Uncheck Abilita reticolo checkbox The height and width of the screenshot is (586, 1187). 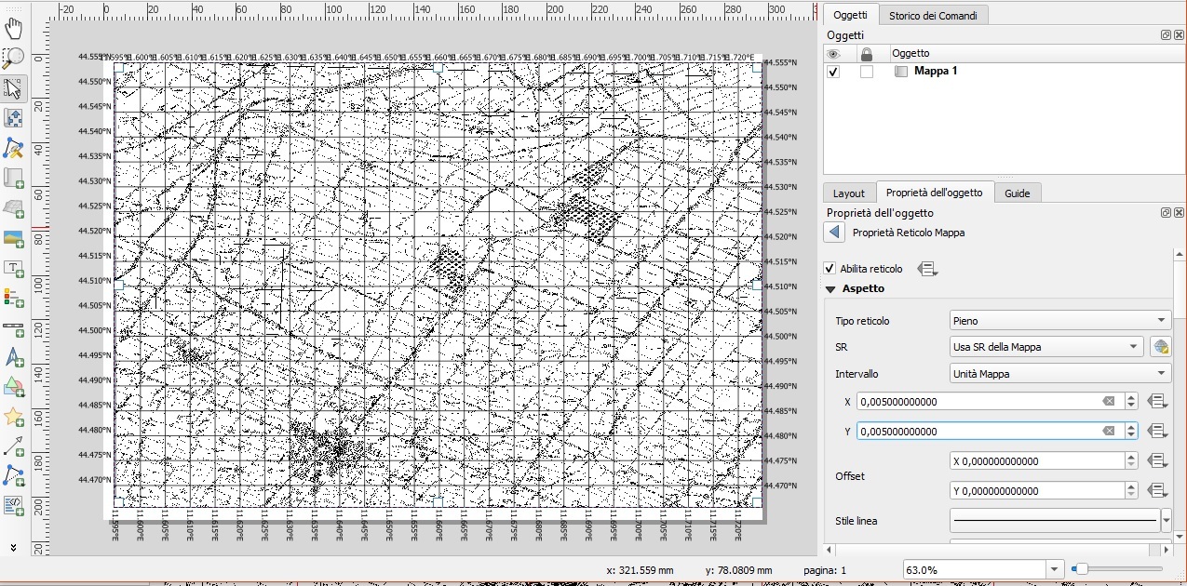[x=830, y=269]
